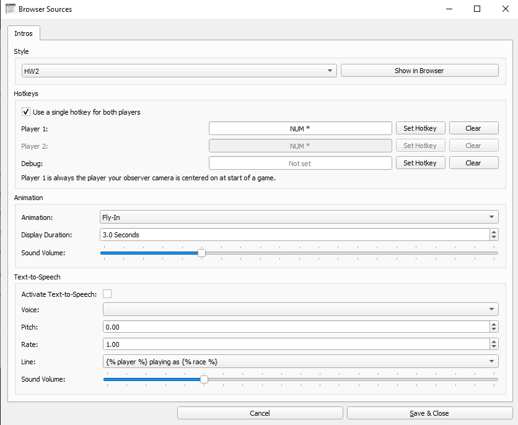This screenshot has height=425, width=518.
Task: Open the Voice selection dropdown
Action: tap(493, 309)
